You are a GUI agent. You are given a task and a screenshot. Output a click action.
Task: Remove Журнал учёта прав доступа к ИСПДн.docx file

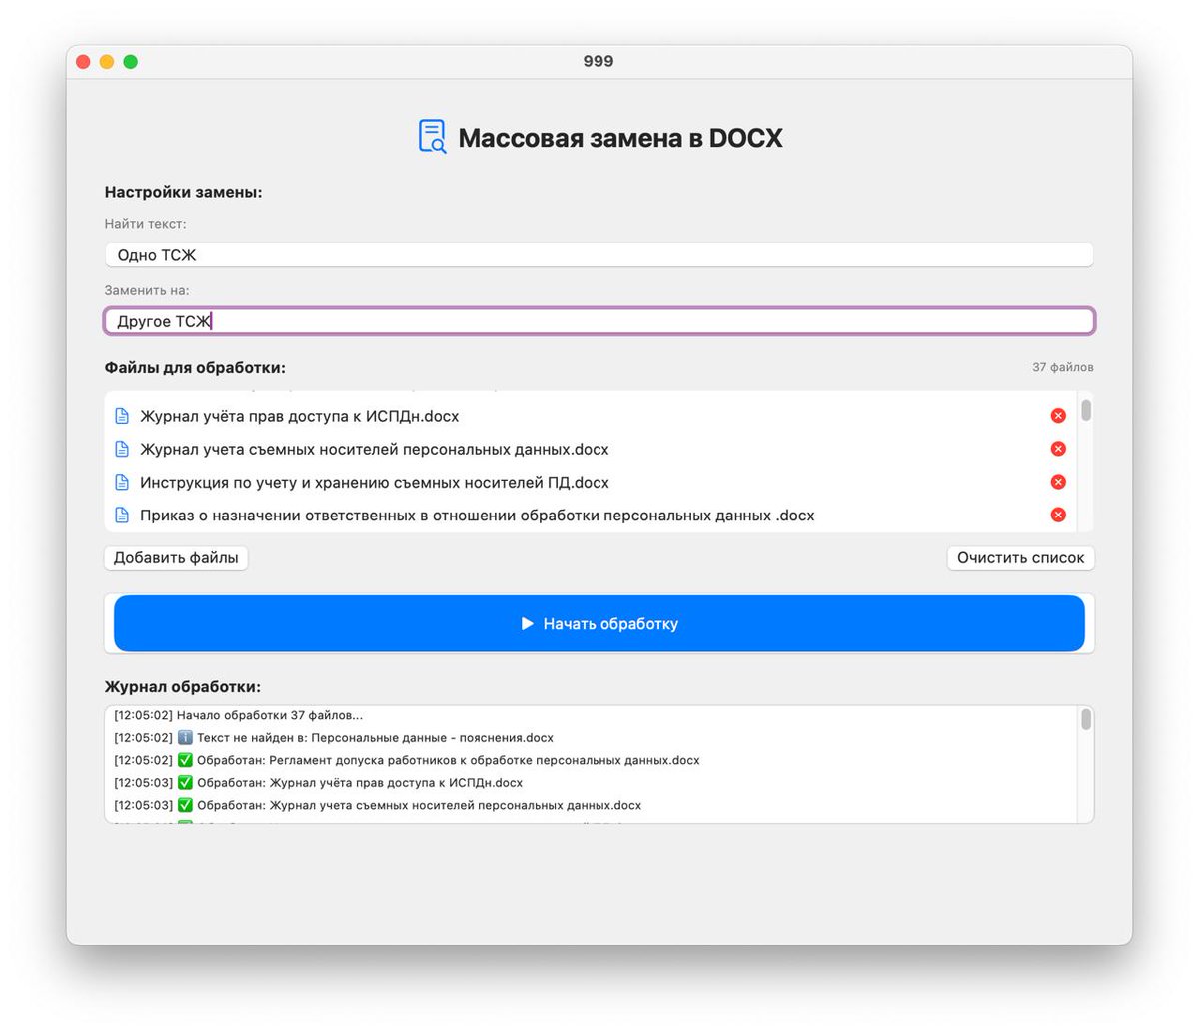1058,416
